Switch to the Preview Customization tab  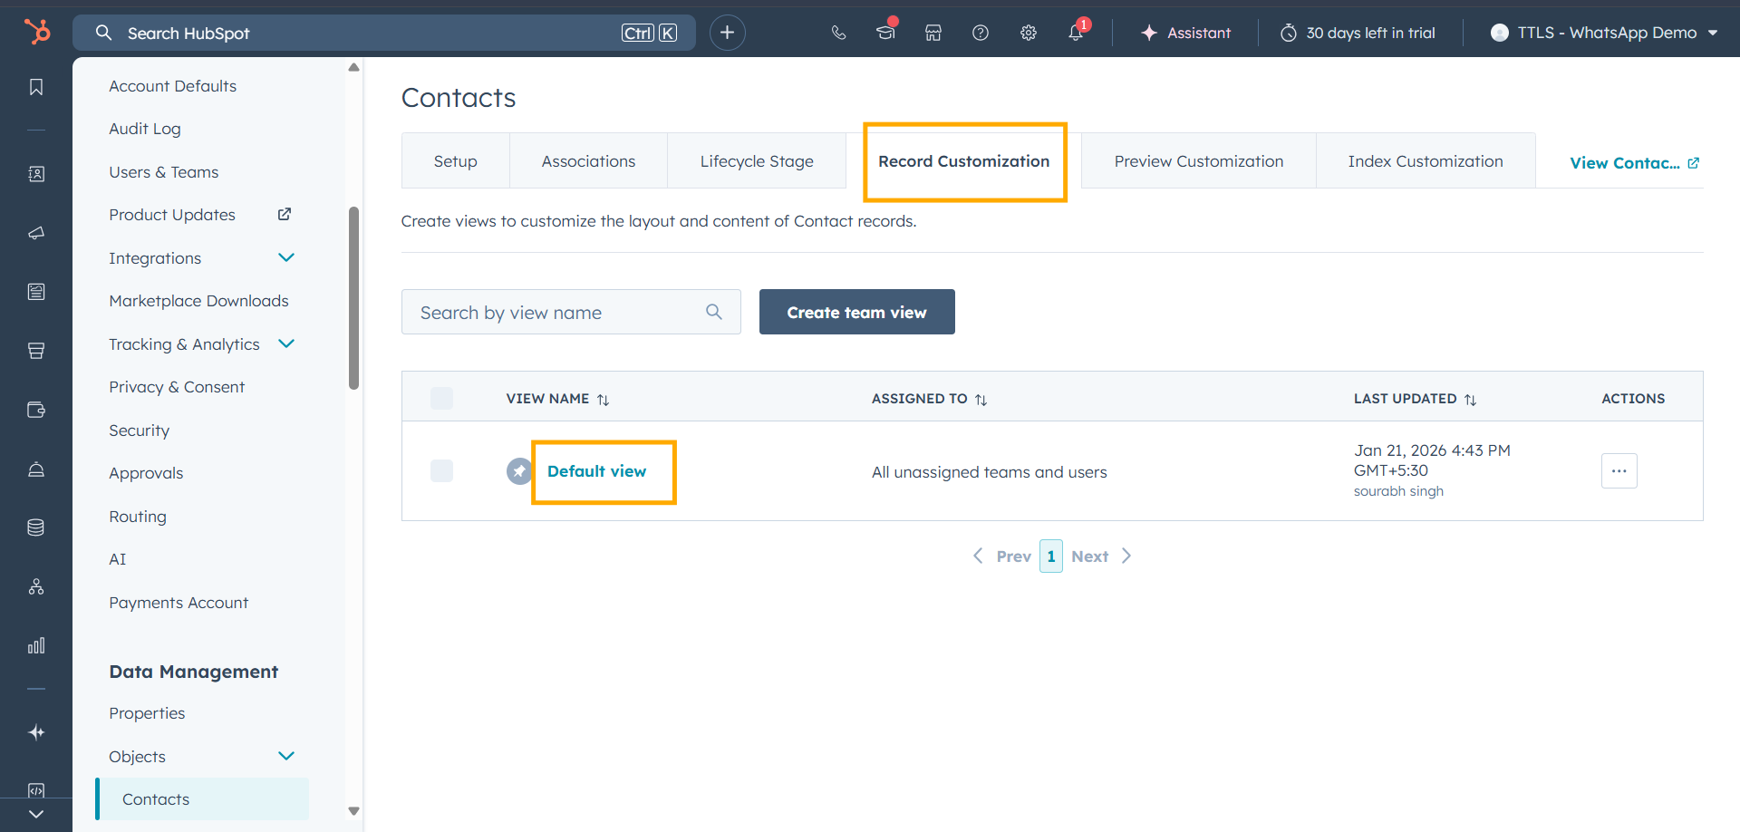(1198, 161)
